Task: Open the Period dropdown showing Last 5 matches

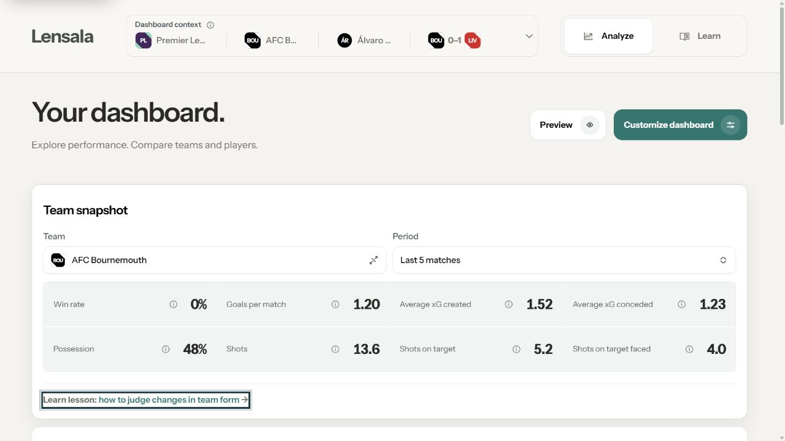Action: click(x=564, y=260)
